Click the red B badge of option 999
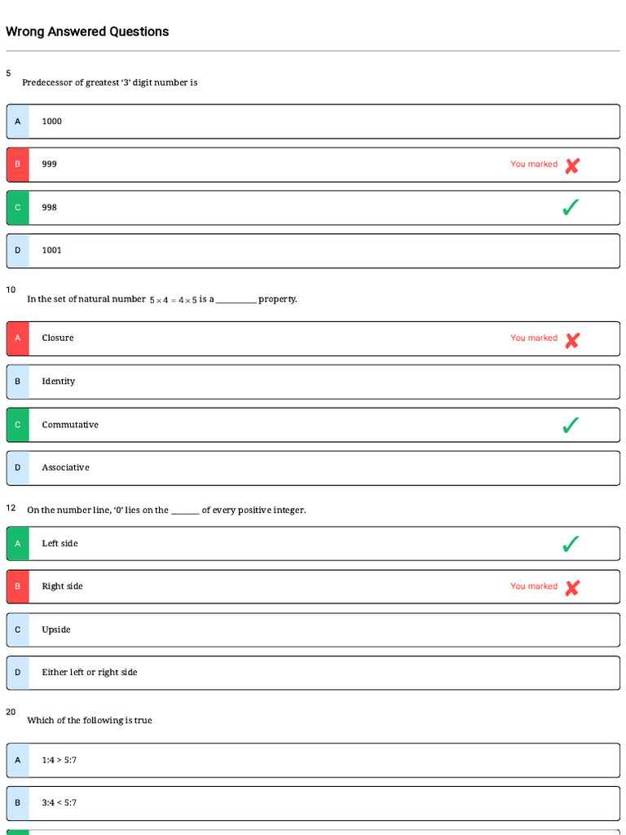Viewport: 626px width, 835px height. (18, 165)
